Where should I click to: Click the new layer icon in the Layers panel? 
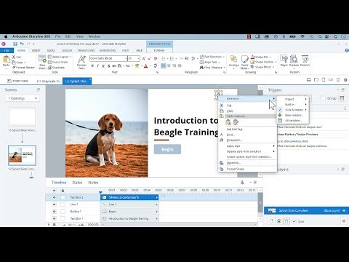[x=271, y=221]
